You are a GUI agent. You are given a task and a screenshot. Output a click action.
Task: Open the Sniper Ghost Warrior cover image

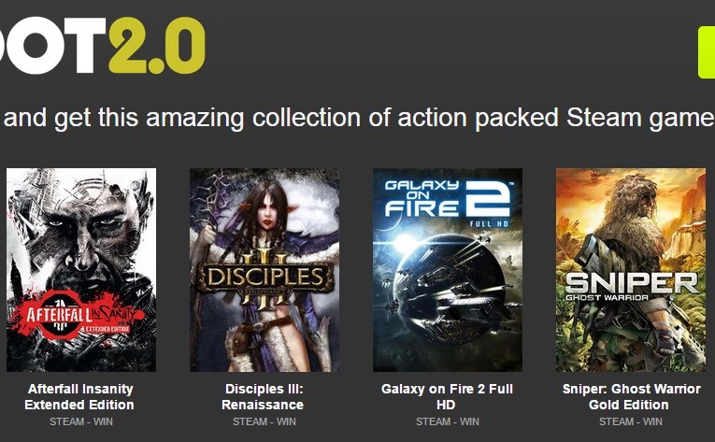tap(631, 269)
